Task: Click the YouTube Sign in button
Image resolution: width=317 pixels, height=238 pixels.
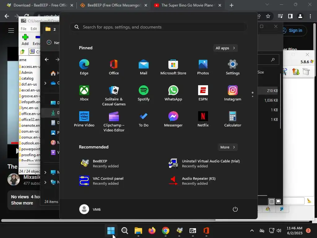Action: click(293, 30)
